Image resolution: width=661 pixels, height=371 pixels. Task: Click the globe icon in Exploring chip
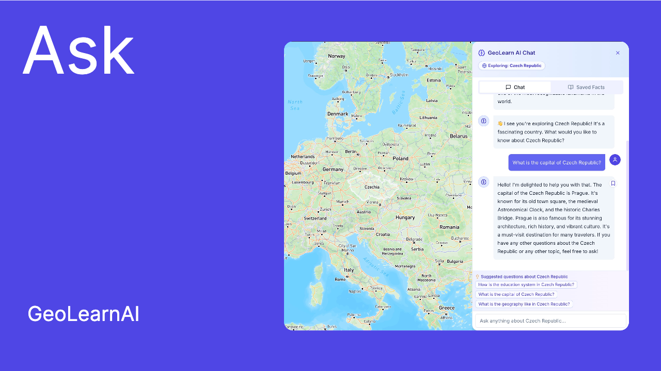(484, 66)
